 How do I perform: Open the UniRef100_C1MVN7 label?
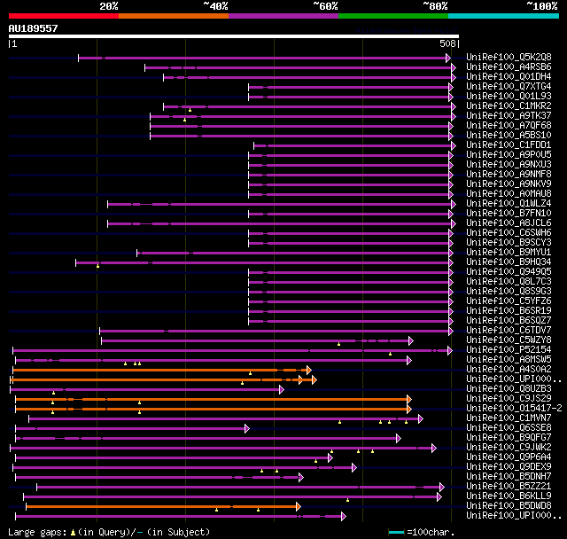(509, 418)
